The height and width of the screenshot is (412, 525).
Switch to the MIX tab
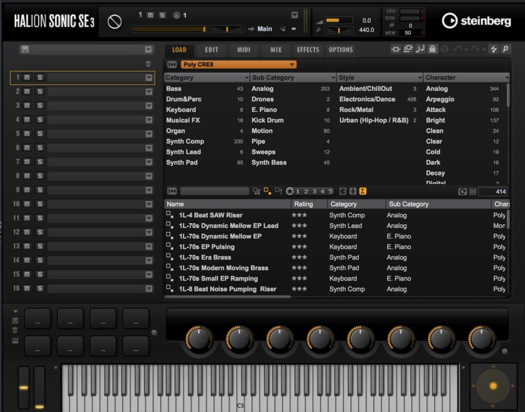[276, 50]
